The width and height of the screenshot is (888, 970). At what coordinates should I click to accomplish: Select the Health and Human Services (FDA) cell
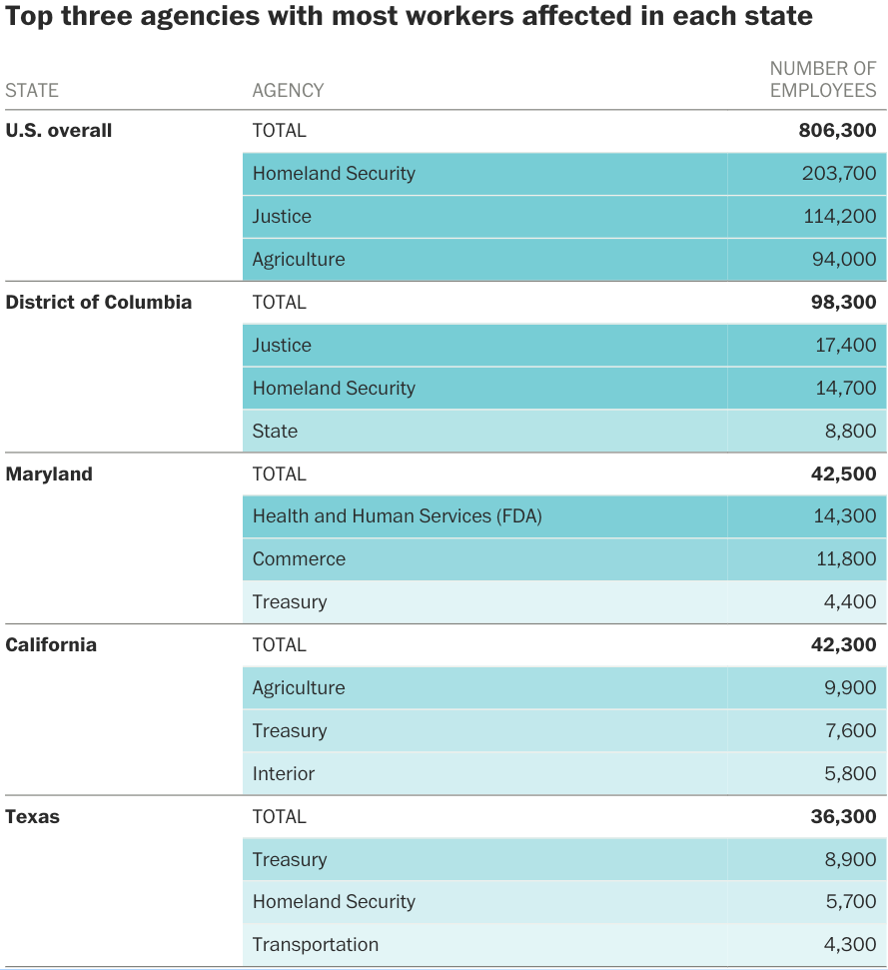(x=397, y=516)
